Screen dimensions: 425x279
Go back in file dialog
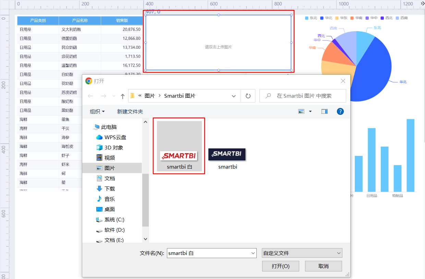click(x=90, y=96)
